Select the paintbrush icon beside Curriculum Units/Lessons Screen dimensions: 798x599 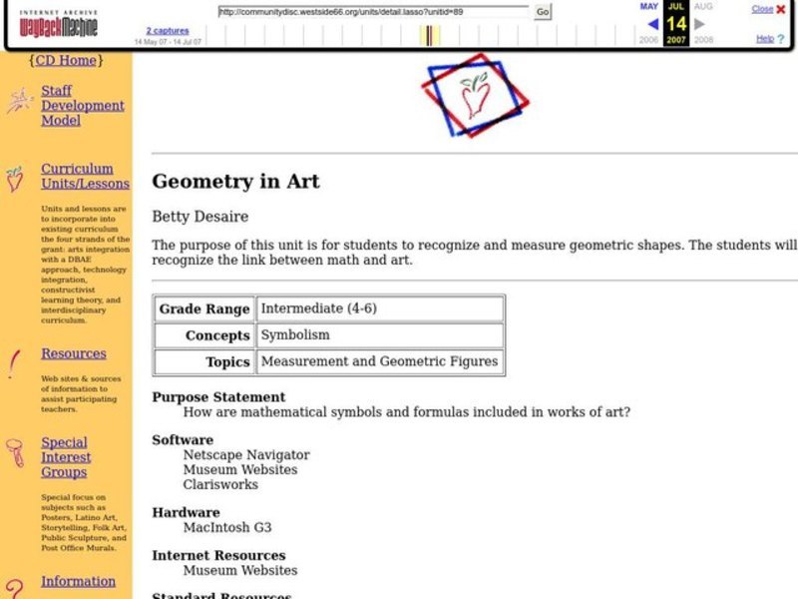[15, 180]
